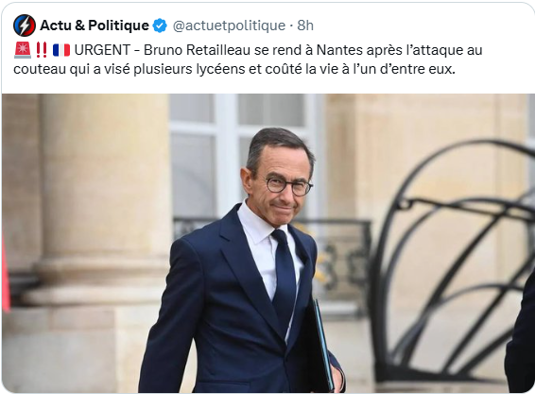The height and width of the screenshot is (394, 535).
Task: Click the dot separator before the timestamp
Action: click(291, 26)
